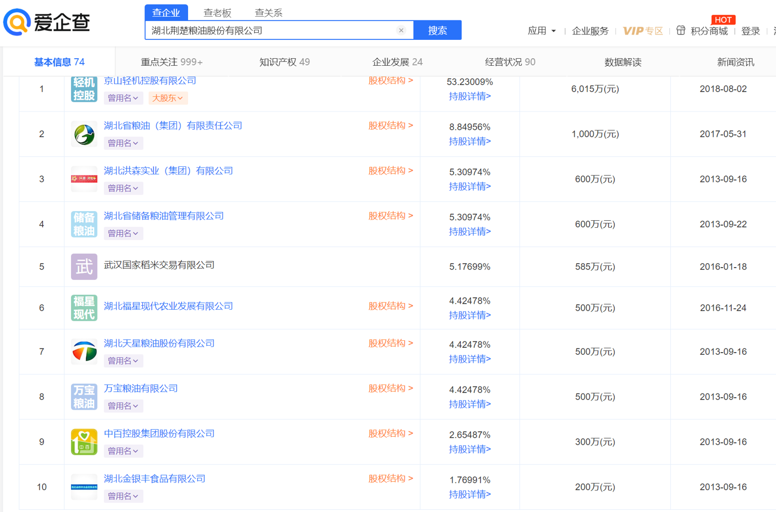Screen dimensions: 776x512
Task: Open the 数据解读 tab
Action: [x=623, y=62]
